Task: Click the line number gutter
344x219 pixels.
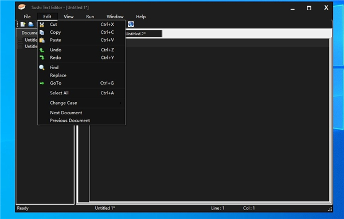Action: (x=84, y=164)
